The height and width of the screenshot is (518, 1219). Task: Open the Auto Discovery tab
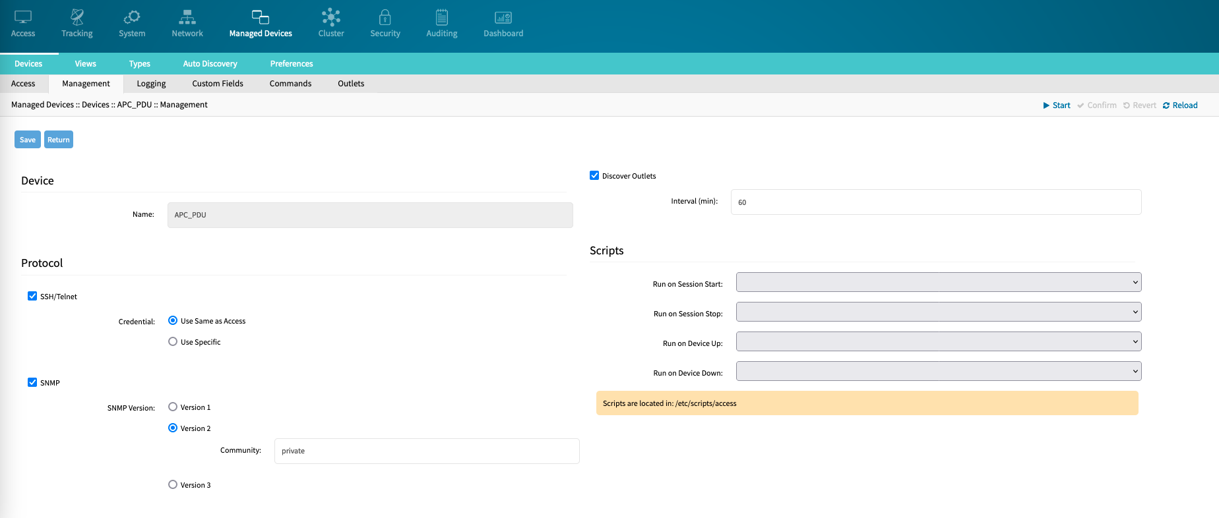point(210,64)
